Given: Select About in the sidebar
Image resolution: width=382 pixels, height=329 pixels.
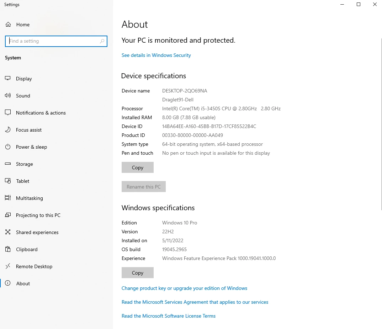Looking at the screenshot, I should (x=56, y=283).
